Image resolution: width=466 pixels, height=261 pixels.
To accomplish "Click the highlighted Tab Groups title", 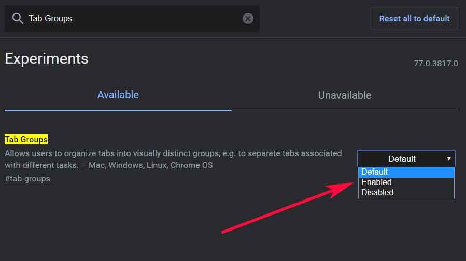I will tap(26, 139).
